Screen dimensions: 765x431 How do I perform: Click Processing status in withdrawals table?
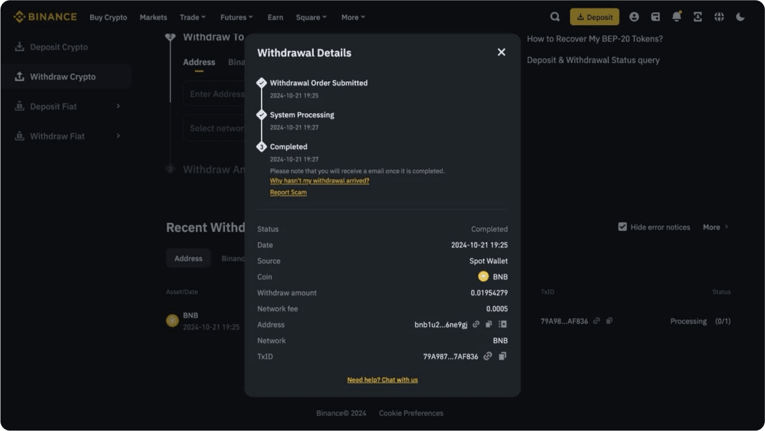pyautogui.click(x=688, y=321)
